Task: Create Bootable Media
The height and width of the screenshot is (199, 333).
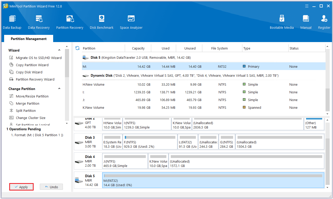Action: click(282, 22)
